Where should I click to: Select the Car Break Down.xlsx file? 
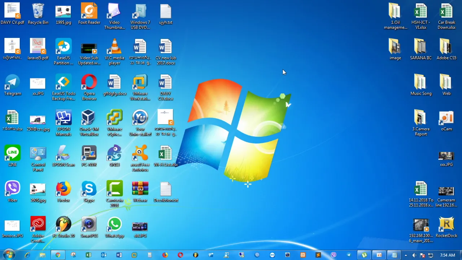point(446,16)
